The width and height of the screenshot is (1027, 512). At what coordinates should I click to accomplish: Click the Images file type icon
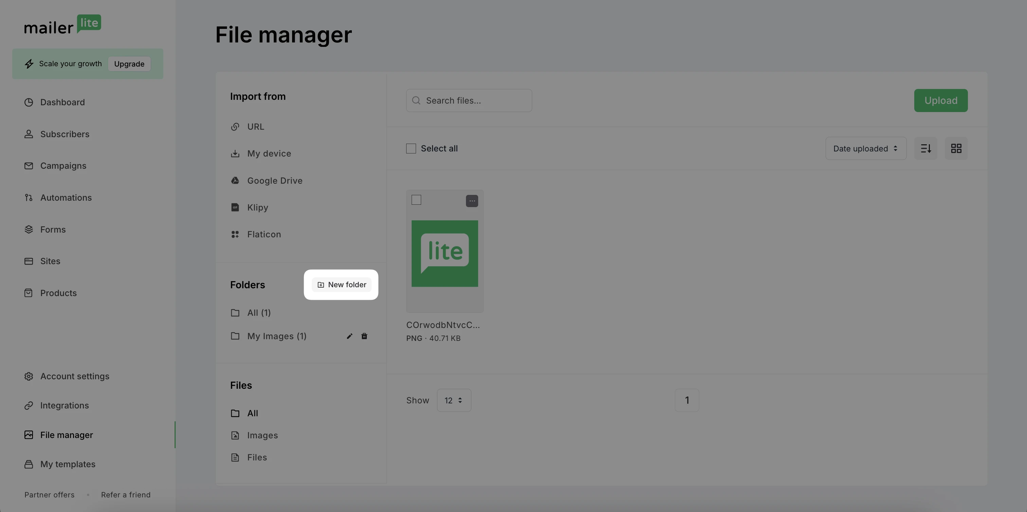coord(235,436)
